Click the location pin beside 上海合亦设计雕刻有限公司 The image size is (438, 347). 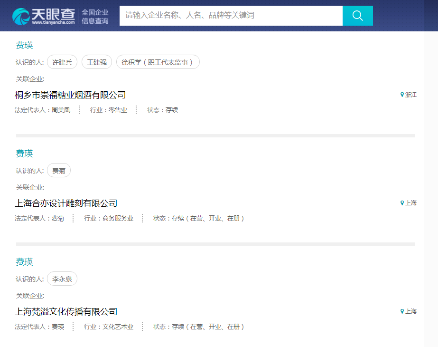click(x=402, y=203)
